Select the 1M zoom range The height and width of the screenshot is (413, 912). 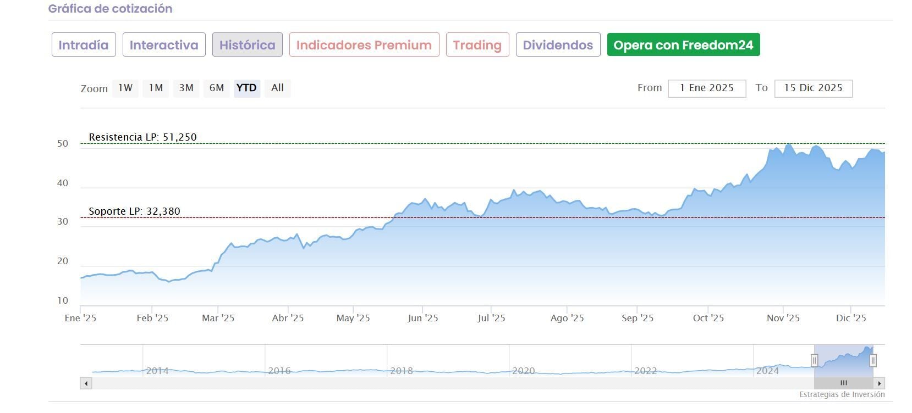(x=156, y=88)
